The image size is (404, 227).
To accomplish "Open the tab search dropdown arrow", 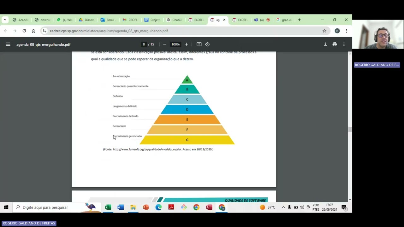I will pyautogui.click(x=5, y=20).
